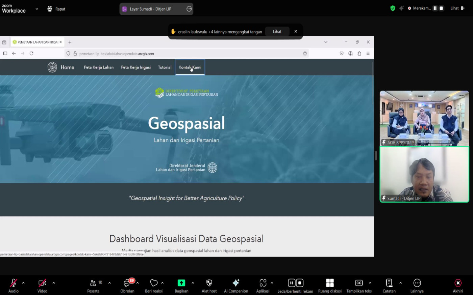Select the Tutorial navigation item
This screenshot has width=473, height=295.
(x=165, y=67)
